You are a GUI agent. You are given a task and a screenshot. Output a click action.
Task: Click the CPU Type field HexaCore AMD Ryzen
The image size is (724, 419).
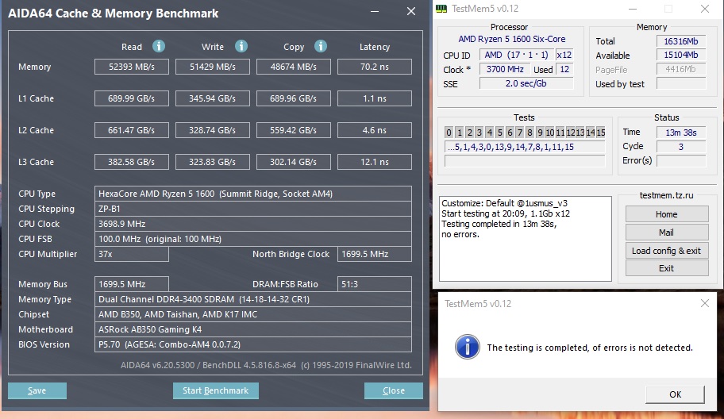coord(253,194)
